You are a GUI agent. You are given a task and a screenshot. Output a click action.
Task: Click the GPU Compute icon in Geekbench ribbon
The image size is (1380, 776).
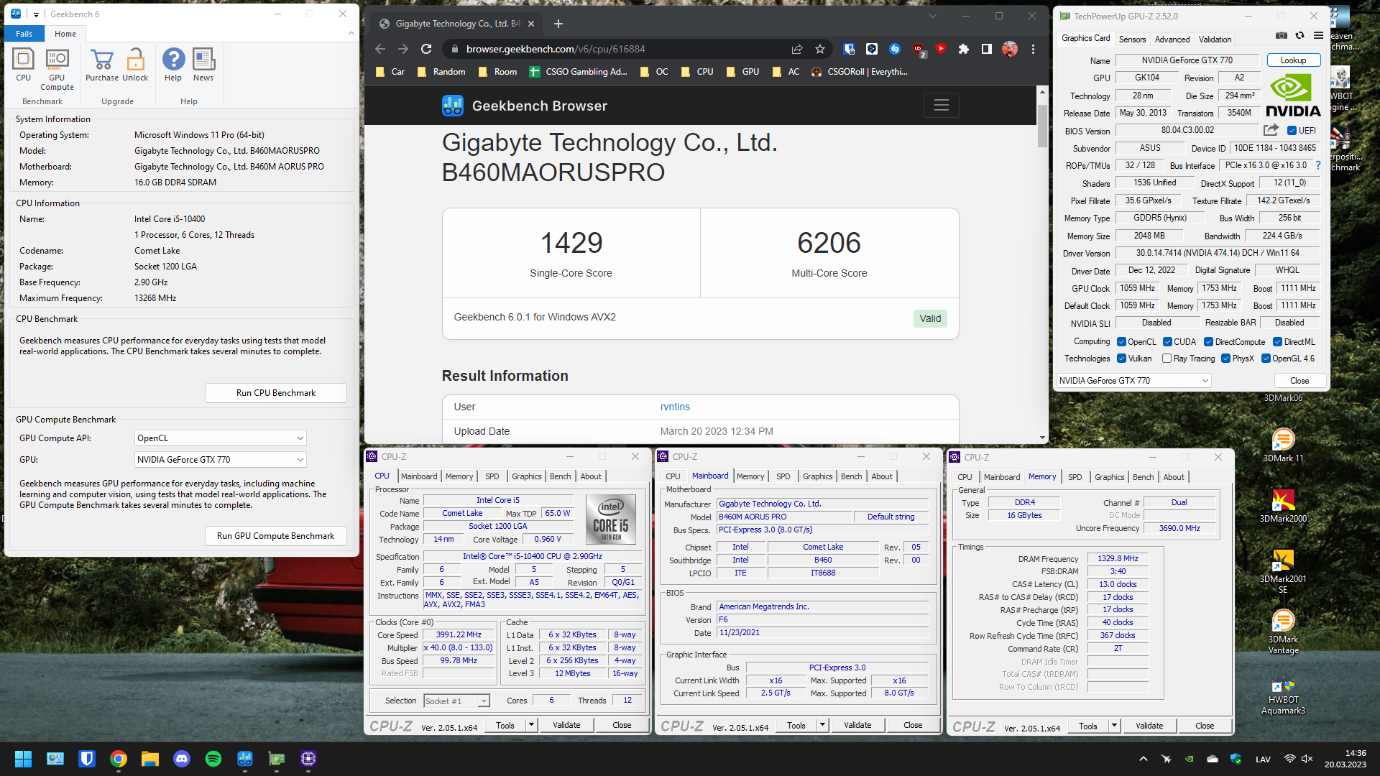(x=57, y=70)
